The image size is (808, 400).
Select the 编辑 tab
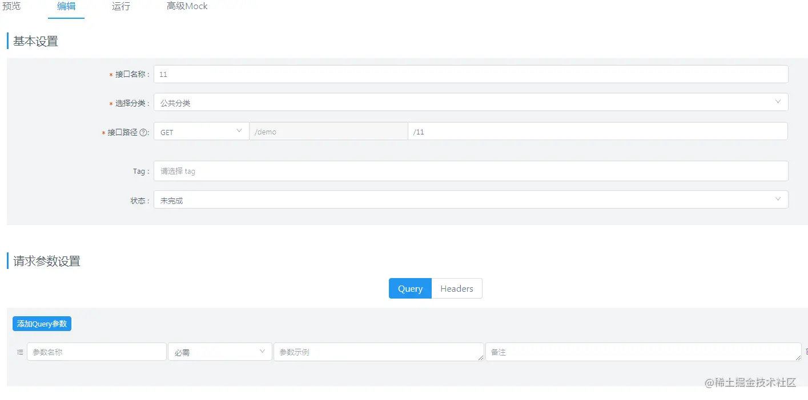pyautogui.click(x=66, y=6)
